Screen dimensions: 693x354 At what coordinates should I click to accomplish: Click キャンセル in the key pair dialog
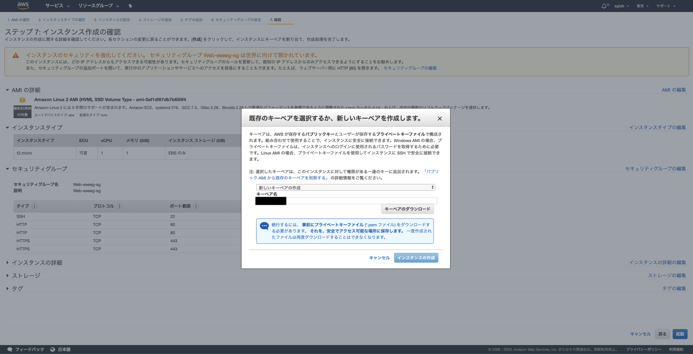coord(379,258)
